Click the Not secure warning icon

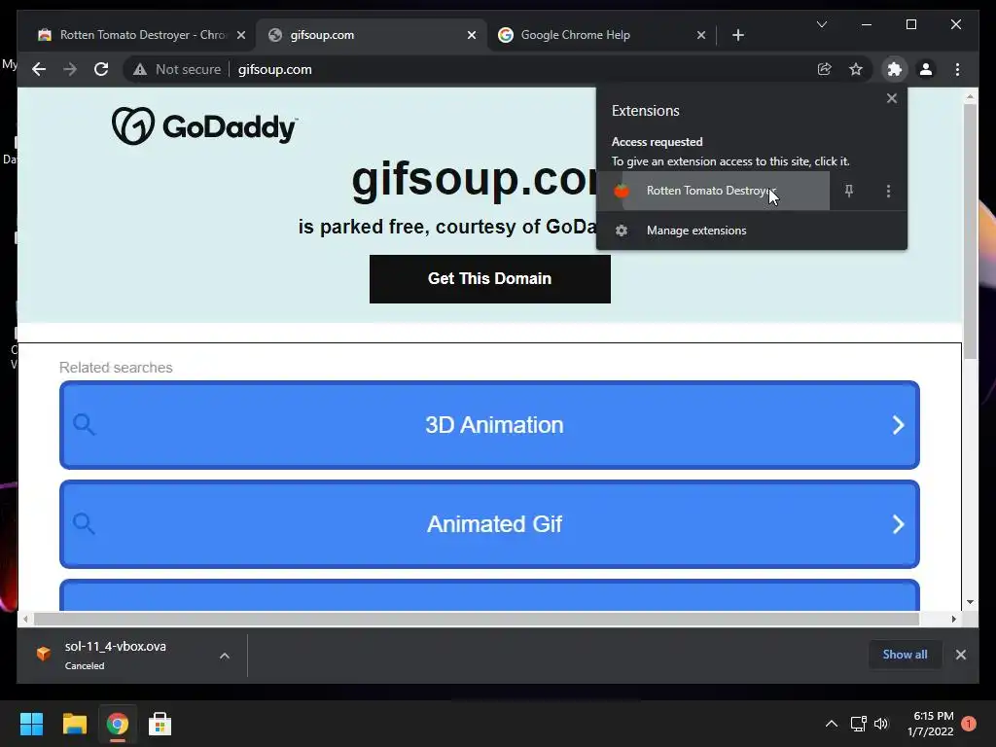point(140,69)
